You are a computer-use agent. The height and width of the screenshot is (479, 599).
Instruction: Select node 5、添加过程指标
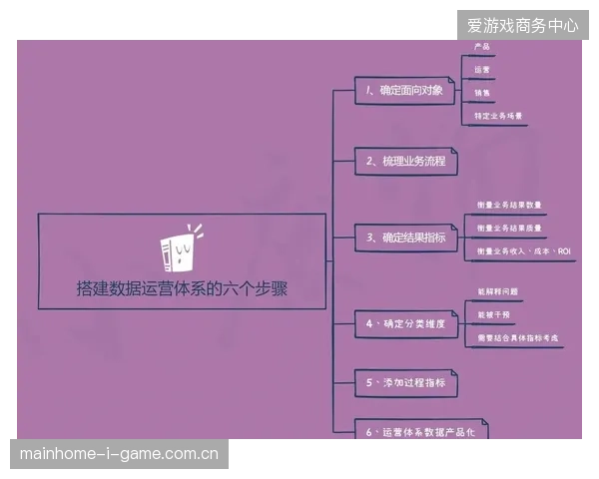(x=406, y=383)
